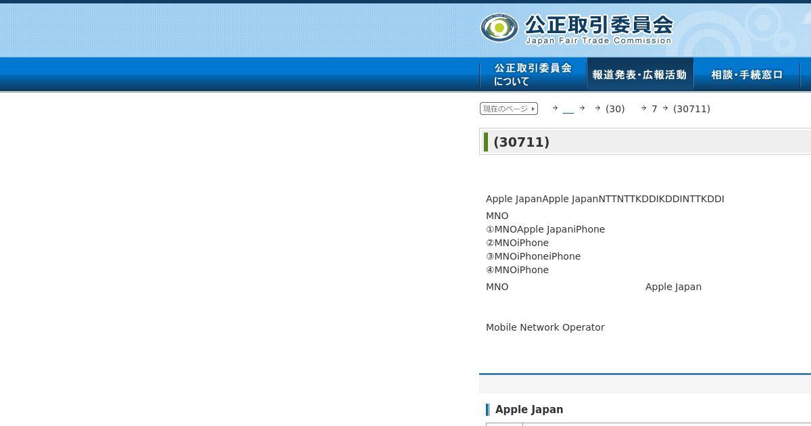The width and height of the screenshot is (811, 426).
Task: Open the 報道発表・広報活動 menu
Action: click(x=639, y=74)
